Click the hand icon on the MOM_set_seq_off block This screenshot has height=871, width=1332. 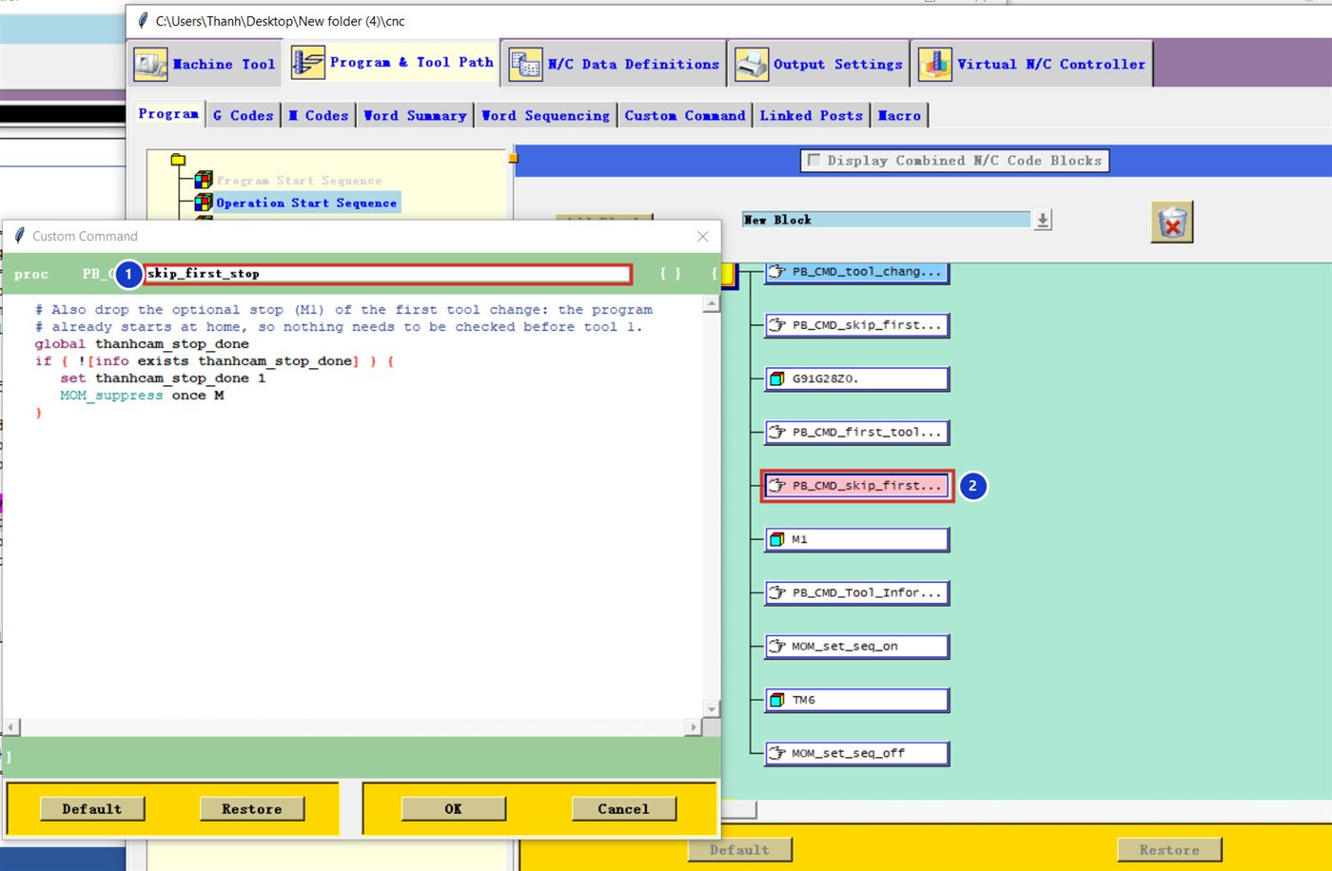coord(776,753)
